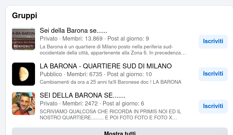233x135 pixels.
Task: Open the uppercase "SEI DELLA BARONA SE......." title
Action: point(82,96)
